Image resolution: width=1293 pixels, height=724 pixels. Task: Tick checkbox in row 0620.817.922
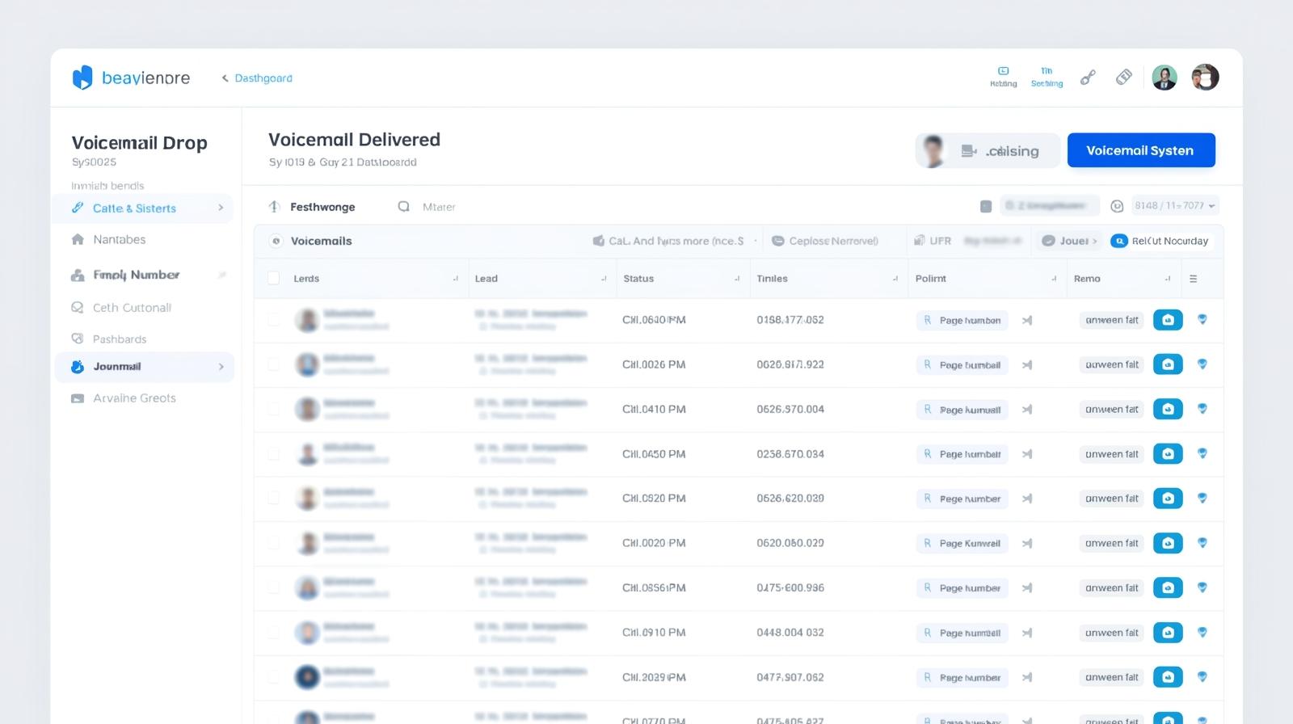(273, 364)
